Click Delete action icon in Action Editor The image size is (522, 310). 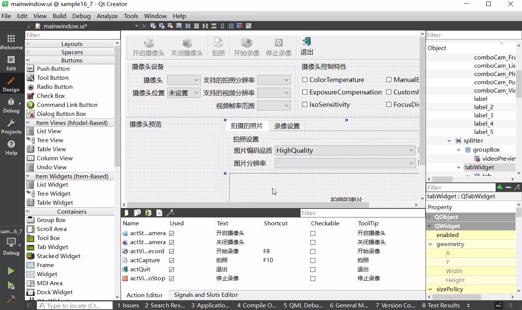(x=159, y=213)
